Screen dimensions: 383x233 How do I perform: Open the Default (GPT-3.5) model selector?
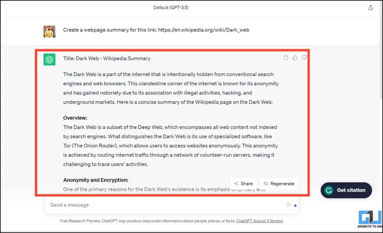click(x=171, y=7)
